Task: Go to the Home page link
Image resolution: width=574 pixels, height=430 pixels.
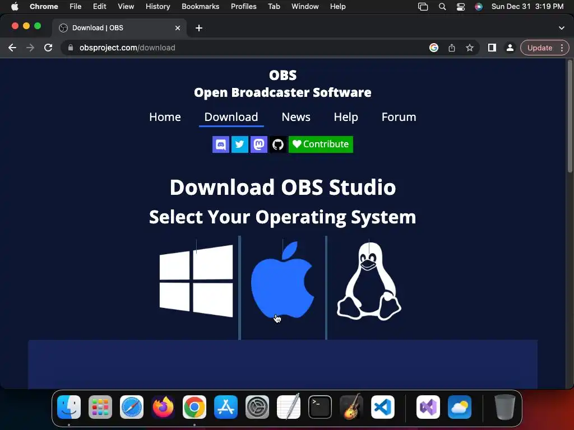Action: pyautogui.click(x=165, y=117)
